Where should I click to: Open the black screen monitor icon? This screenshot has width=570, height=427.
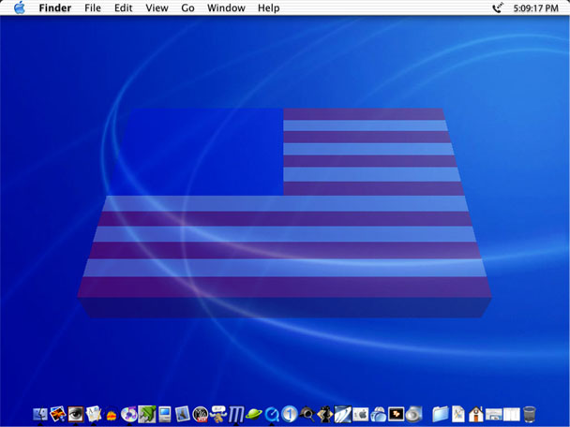[397, 414]
